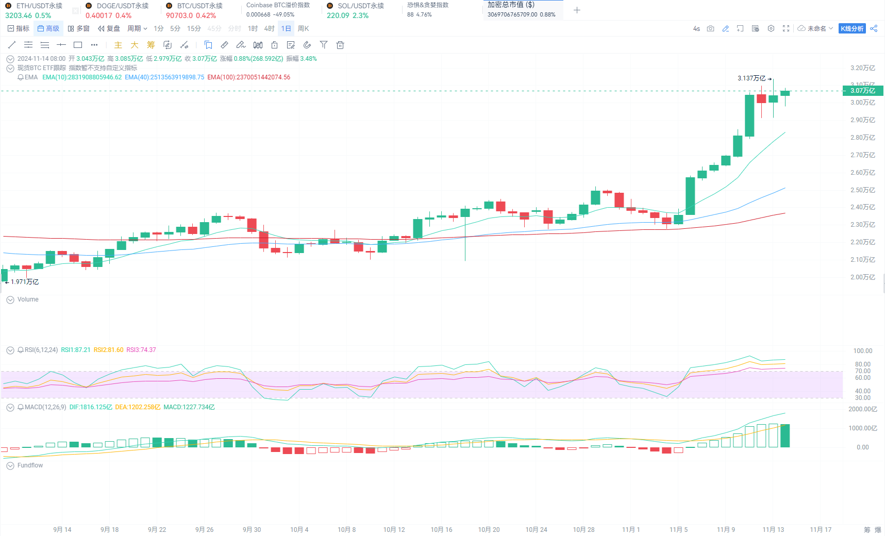885x536 pixels.
Task: Select the 1日 timeframe
Action: (x=286, y=28)
